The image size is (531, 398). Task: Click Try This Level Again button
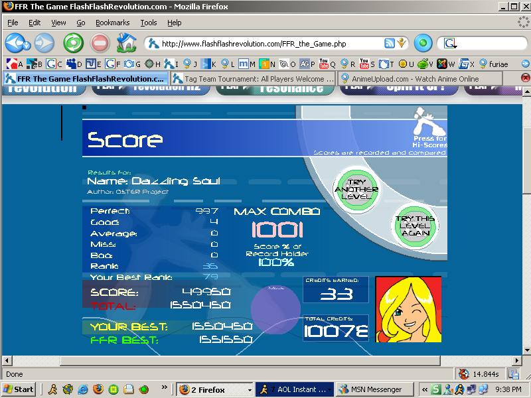click(416, 226)
